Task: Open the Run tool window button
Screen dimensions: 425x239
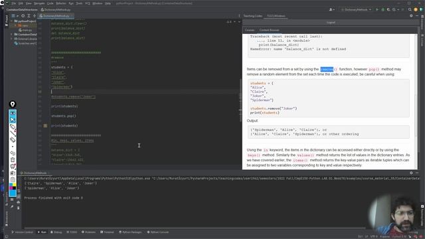Action: coord(42,232)
